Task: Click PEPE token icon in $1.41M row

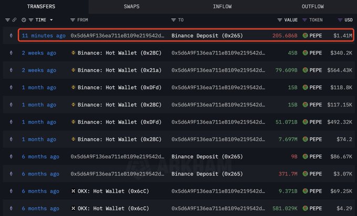Action: click(305, 36)
